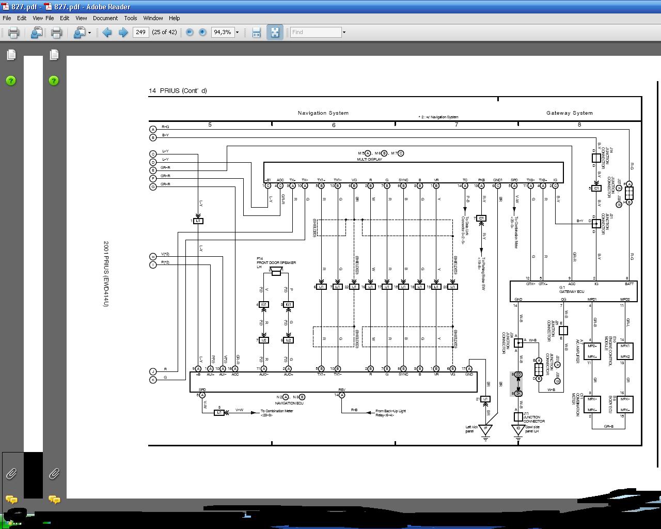Viewport: 661px width, 529px height.
Task: Open the right-hand Comments speech bubble icon
Action: pos(54,499)
